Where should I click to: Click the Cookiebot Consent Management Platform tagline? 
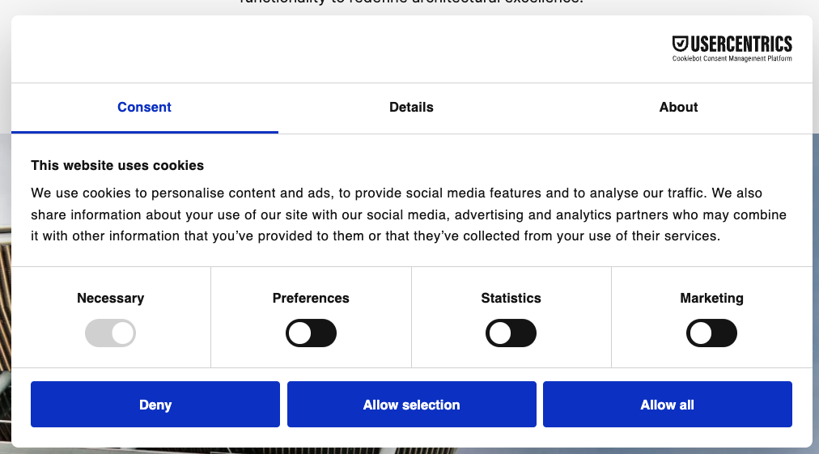tap(732, 59)
